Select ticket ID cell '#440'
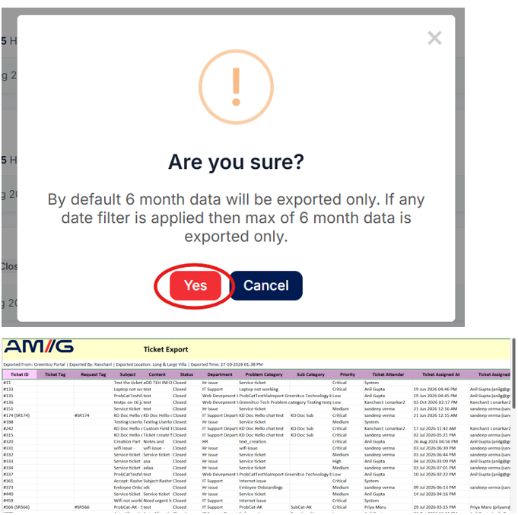This screenshot has height=515, width=518. (x=20, y=494)
